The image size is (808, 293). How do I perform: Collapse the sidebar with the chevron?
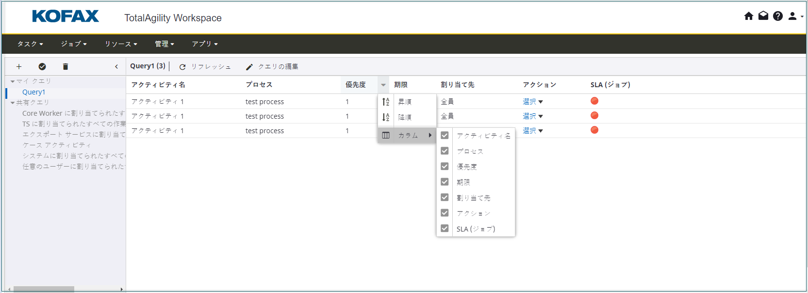pos(116,67)
